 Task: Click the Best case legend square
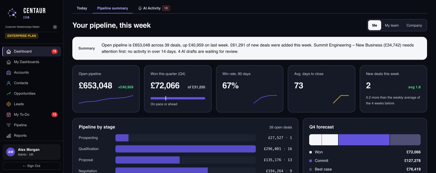(x=311, y=169)
